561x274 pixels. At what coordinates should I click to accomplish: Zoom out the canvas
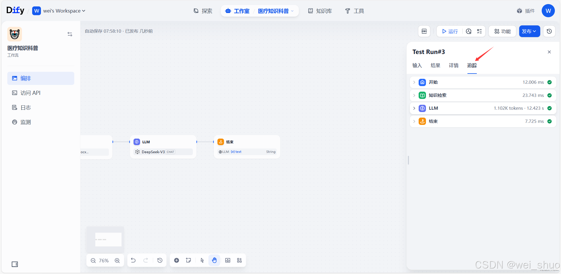point(93,261)
